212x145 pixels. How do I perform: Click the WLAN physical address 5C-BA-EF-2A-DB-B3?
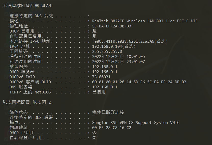[111, 26]
